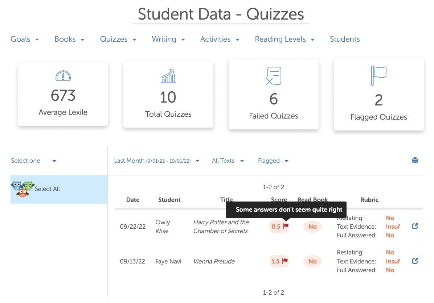Open the Last Month date range dropdown

[156, 161]
